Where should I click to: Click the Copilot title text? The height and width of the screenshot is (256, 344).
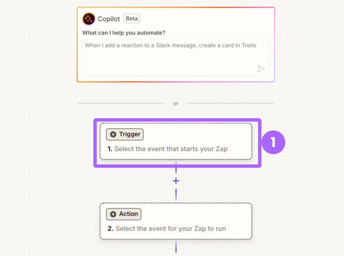pyautogui.click(x=109, y=19)
